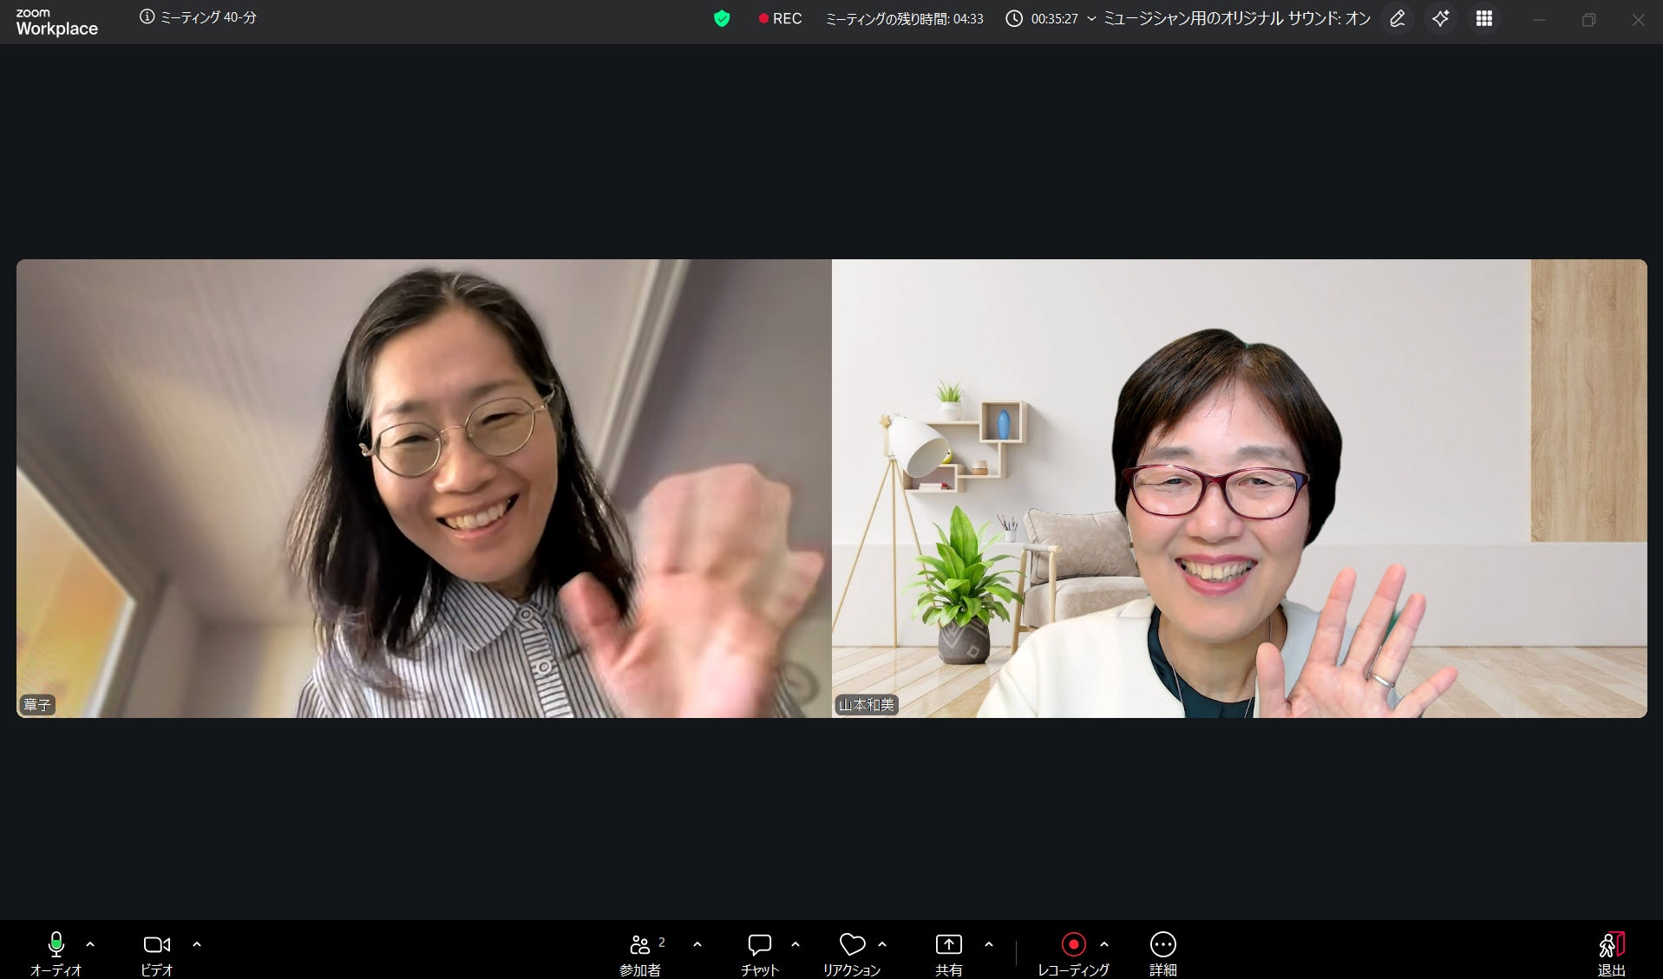1663x979 pixels.
Task: Expand the audio options chevron
Action: [x=90, y=944]
